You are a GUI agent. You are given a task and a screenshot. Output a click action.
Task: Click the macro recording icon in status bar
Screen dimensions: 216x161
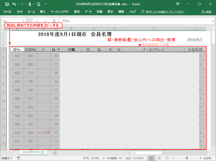point(18,158)
